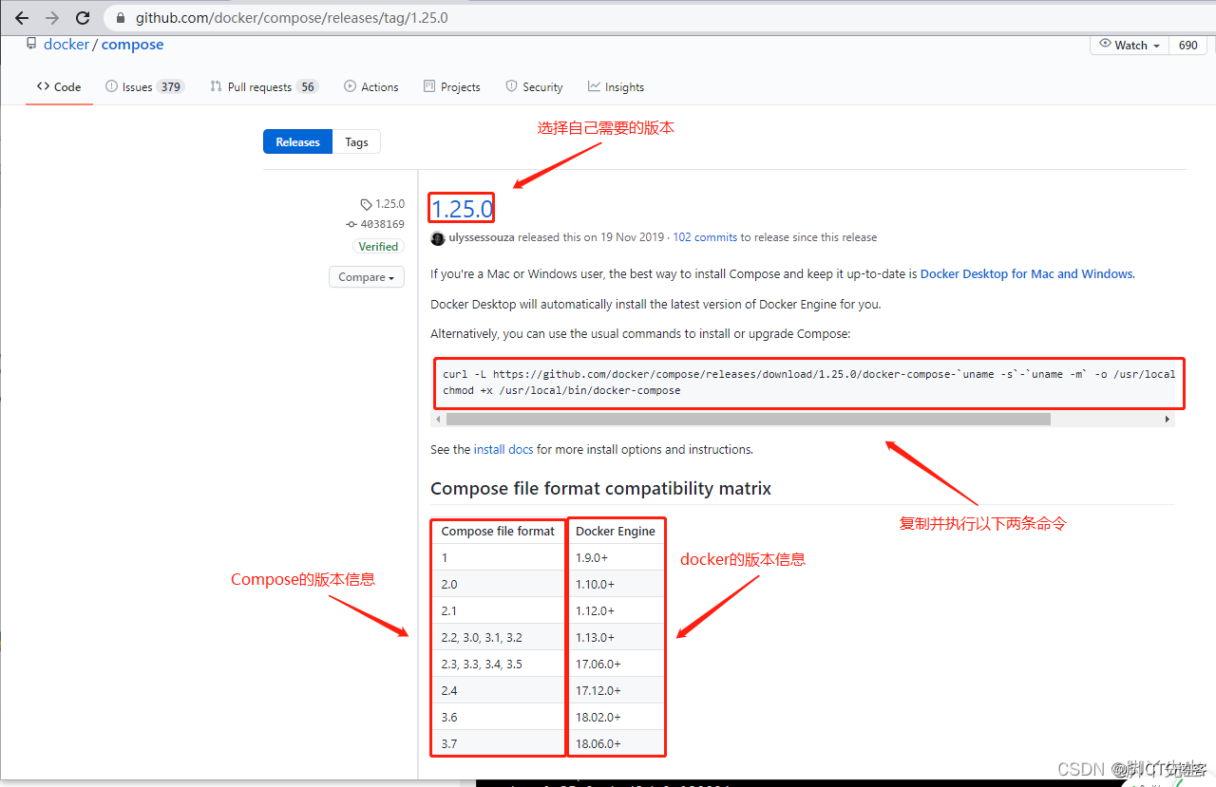Screen dimensions: 1216x787
Task: Go back with the browser back arrow
Action: click(22, 18)
